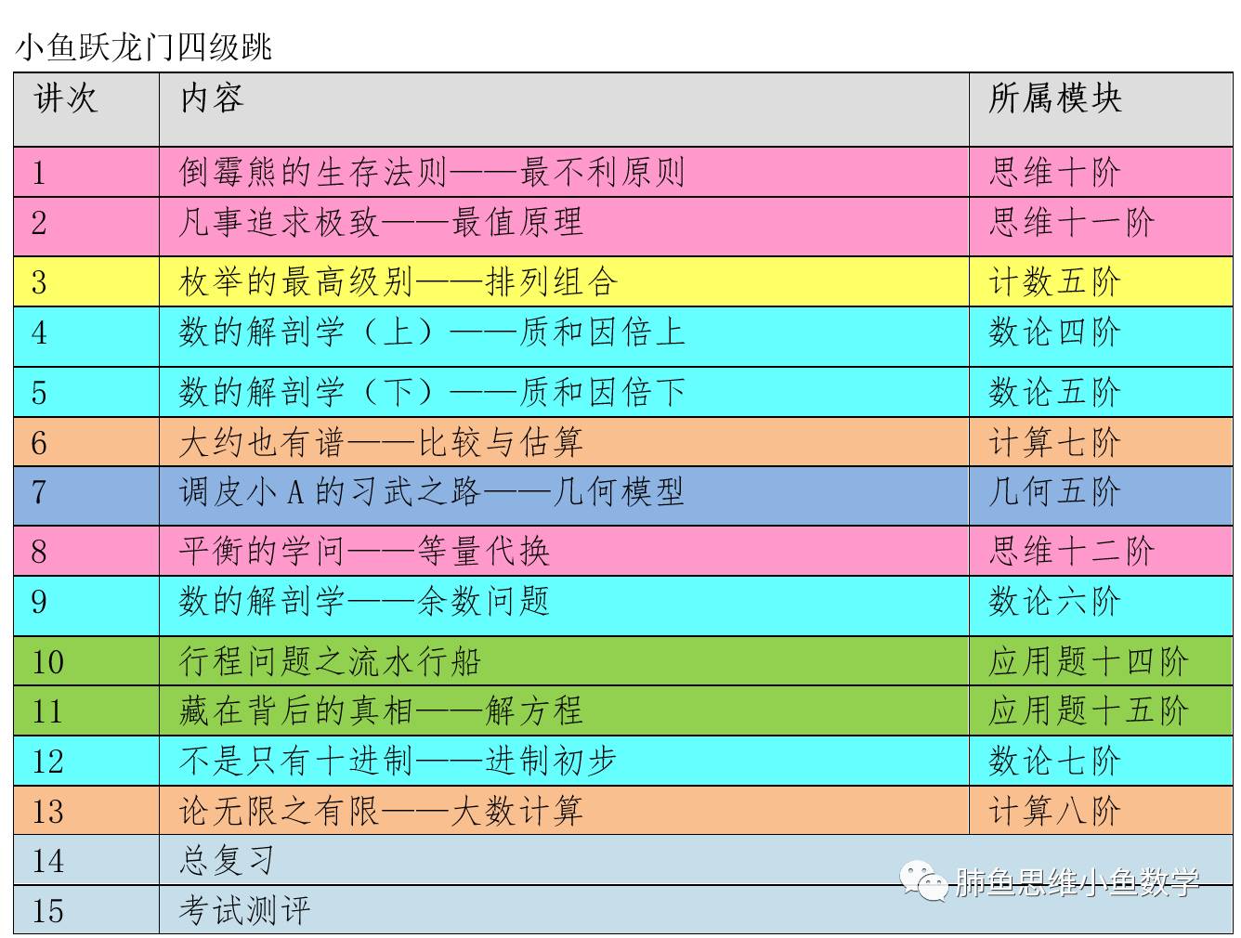
Task: Click the 计算八阶 module cell
Action: (x=1101, y=812)
